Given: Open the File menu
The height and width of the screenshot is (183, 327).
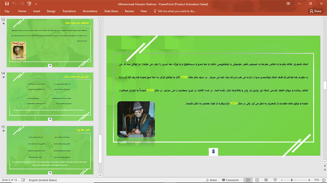Looking at the screenshot, I should tap(7, 11).
